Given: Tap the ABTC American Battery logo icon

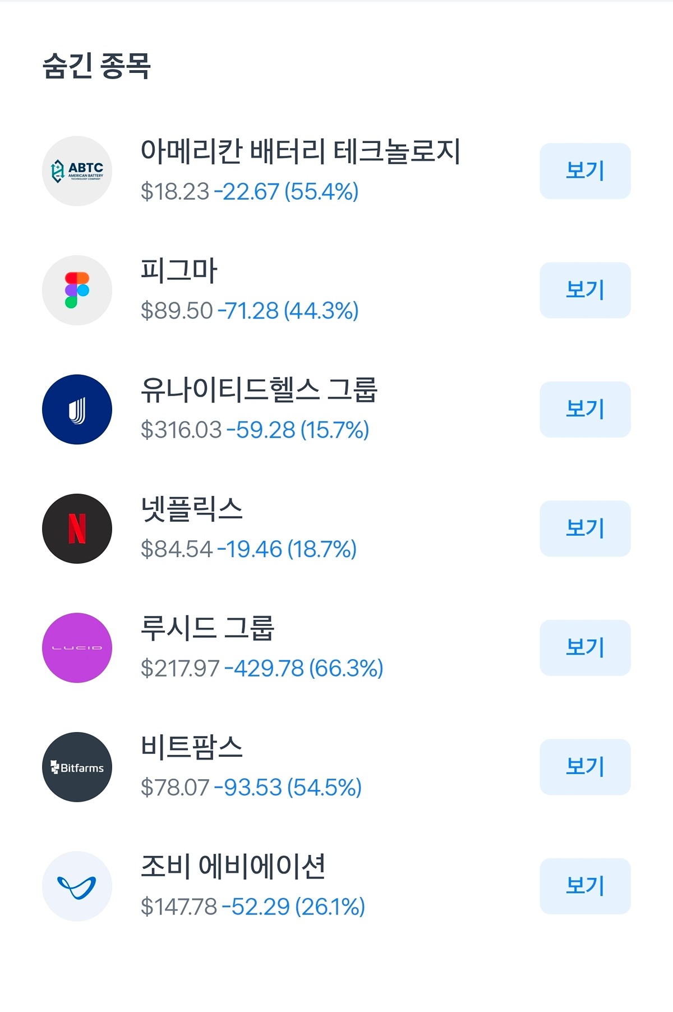Looking at the screenshot, I should pos(77,171).
